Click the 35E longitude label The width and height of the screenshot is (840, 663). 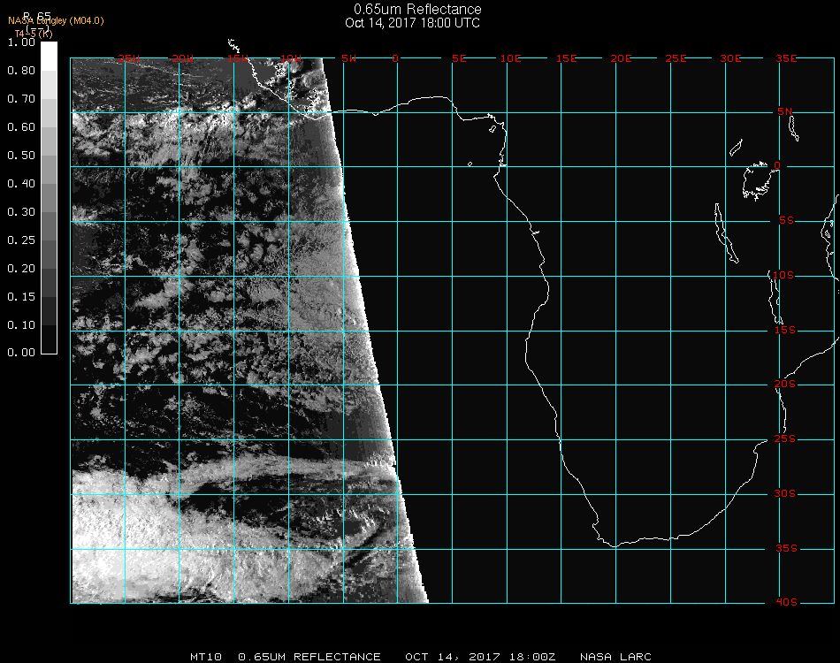pos(786,58)
